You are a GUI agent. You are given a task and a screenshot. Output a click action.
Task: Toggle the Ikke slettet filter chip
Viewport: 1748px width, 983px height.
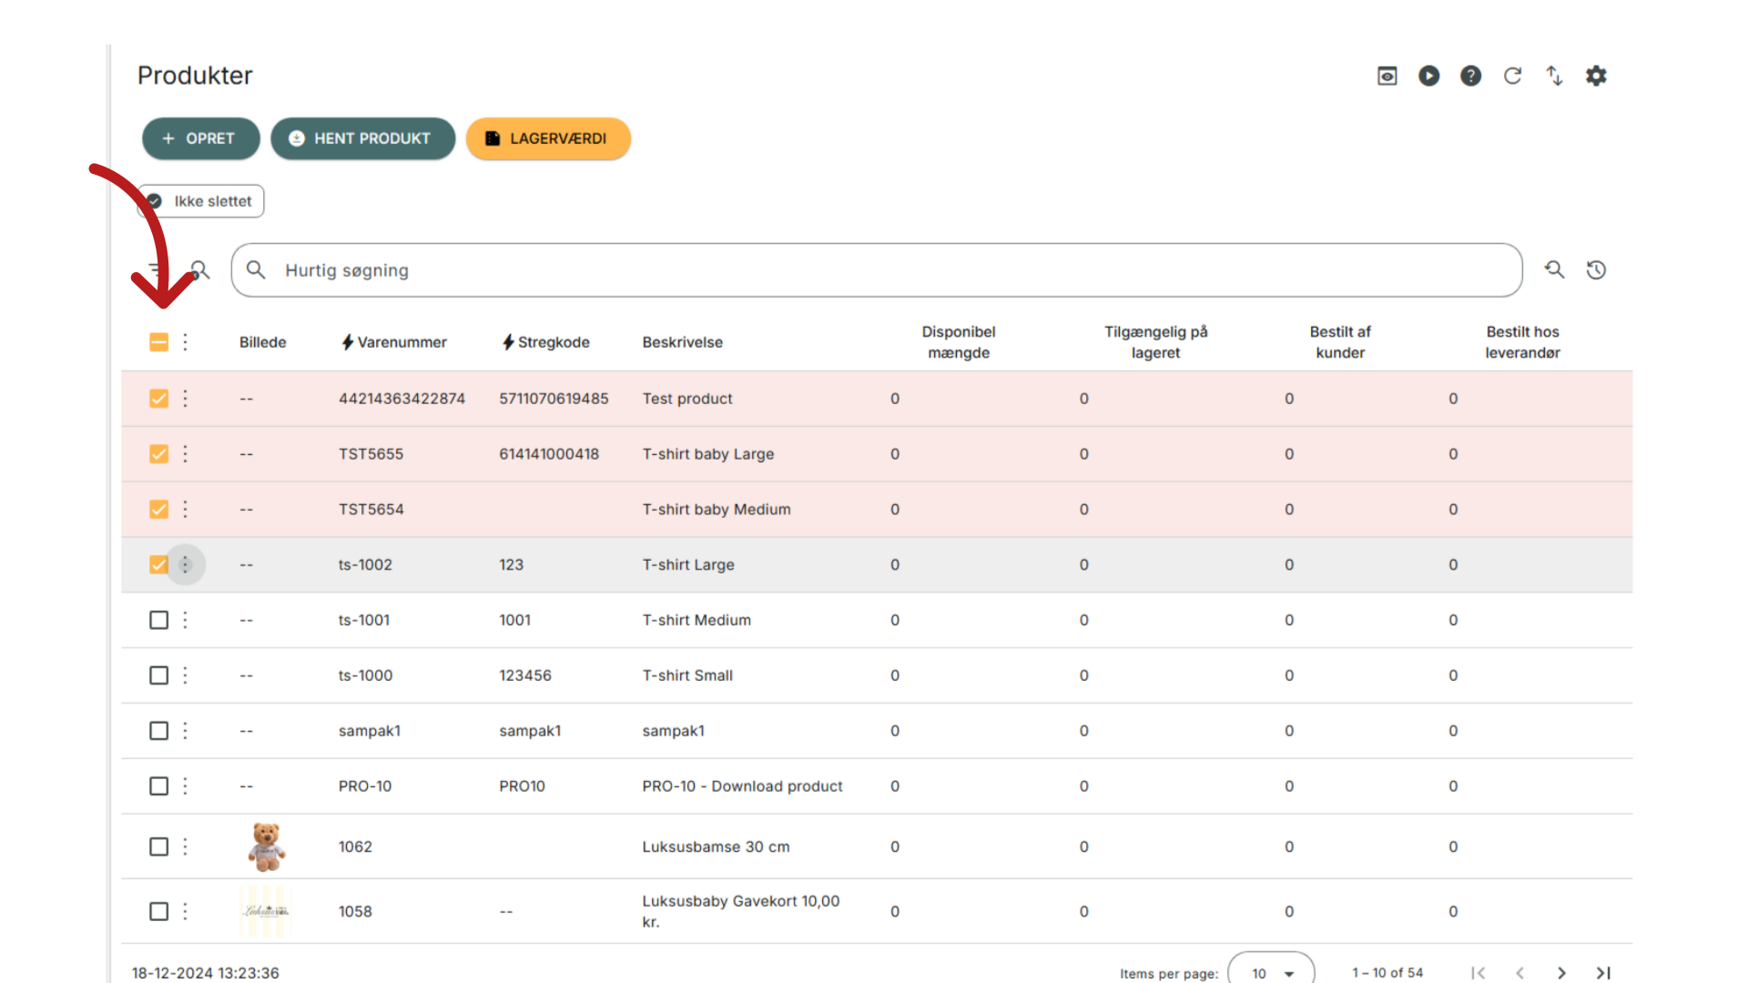pos(200,201)
